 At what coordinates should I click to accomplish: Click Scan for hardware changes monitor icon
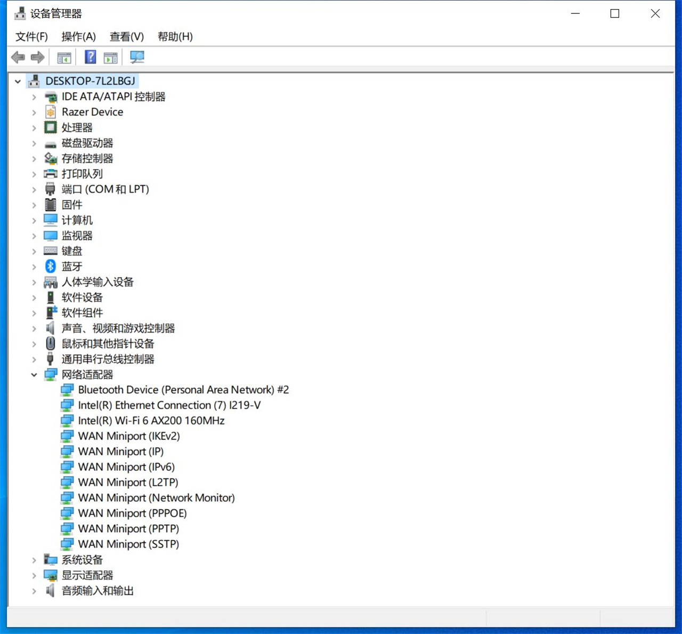(137, 57)
